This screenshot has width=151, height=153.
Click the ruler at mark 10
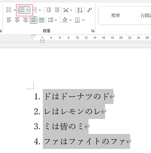(77, 38)
